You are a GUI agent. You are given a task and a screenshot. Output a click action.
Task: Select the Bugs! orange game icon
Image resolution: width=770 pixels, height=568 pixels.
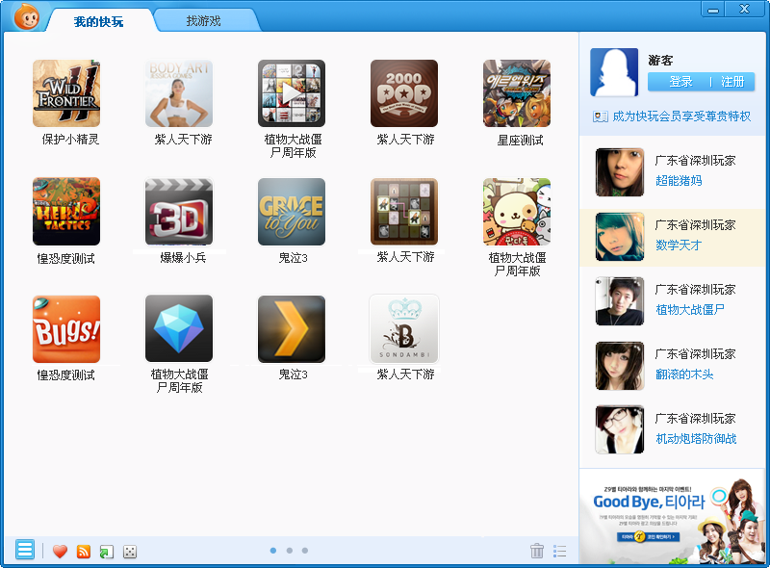(x=66, y=329)
